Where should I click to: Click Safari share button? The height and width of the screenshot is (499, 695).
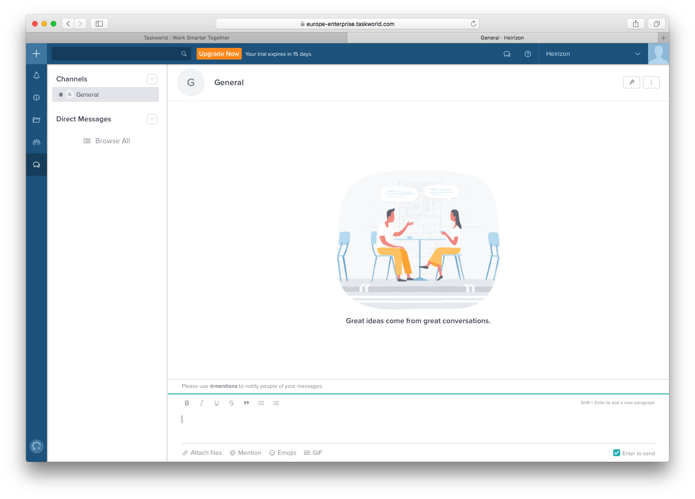pos(635,24)
